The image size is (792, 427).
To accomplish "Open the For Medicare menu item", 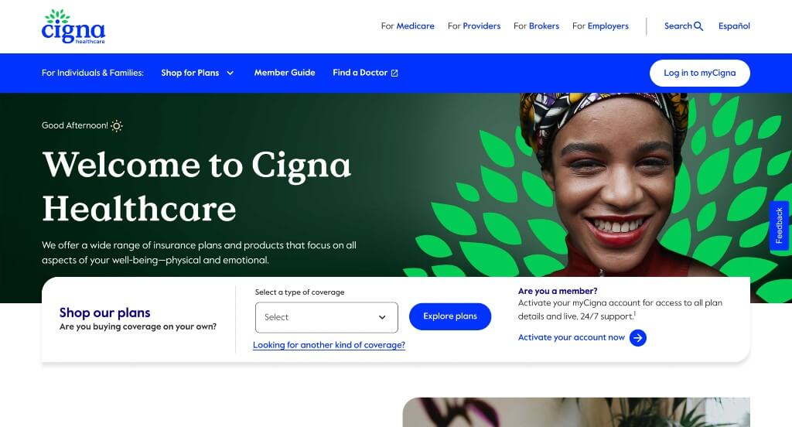I will pos(408,26).
